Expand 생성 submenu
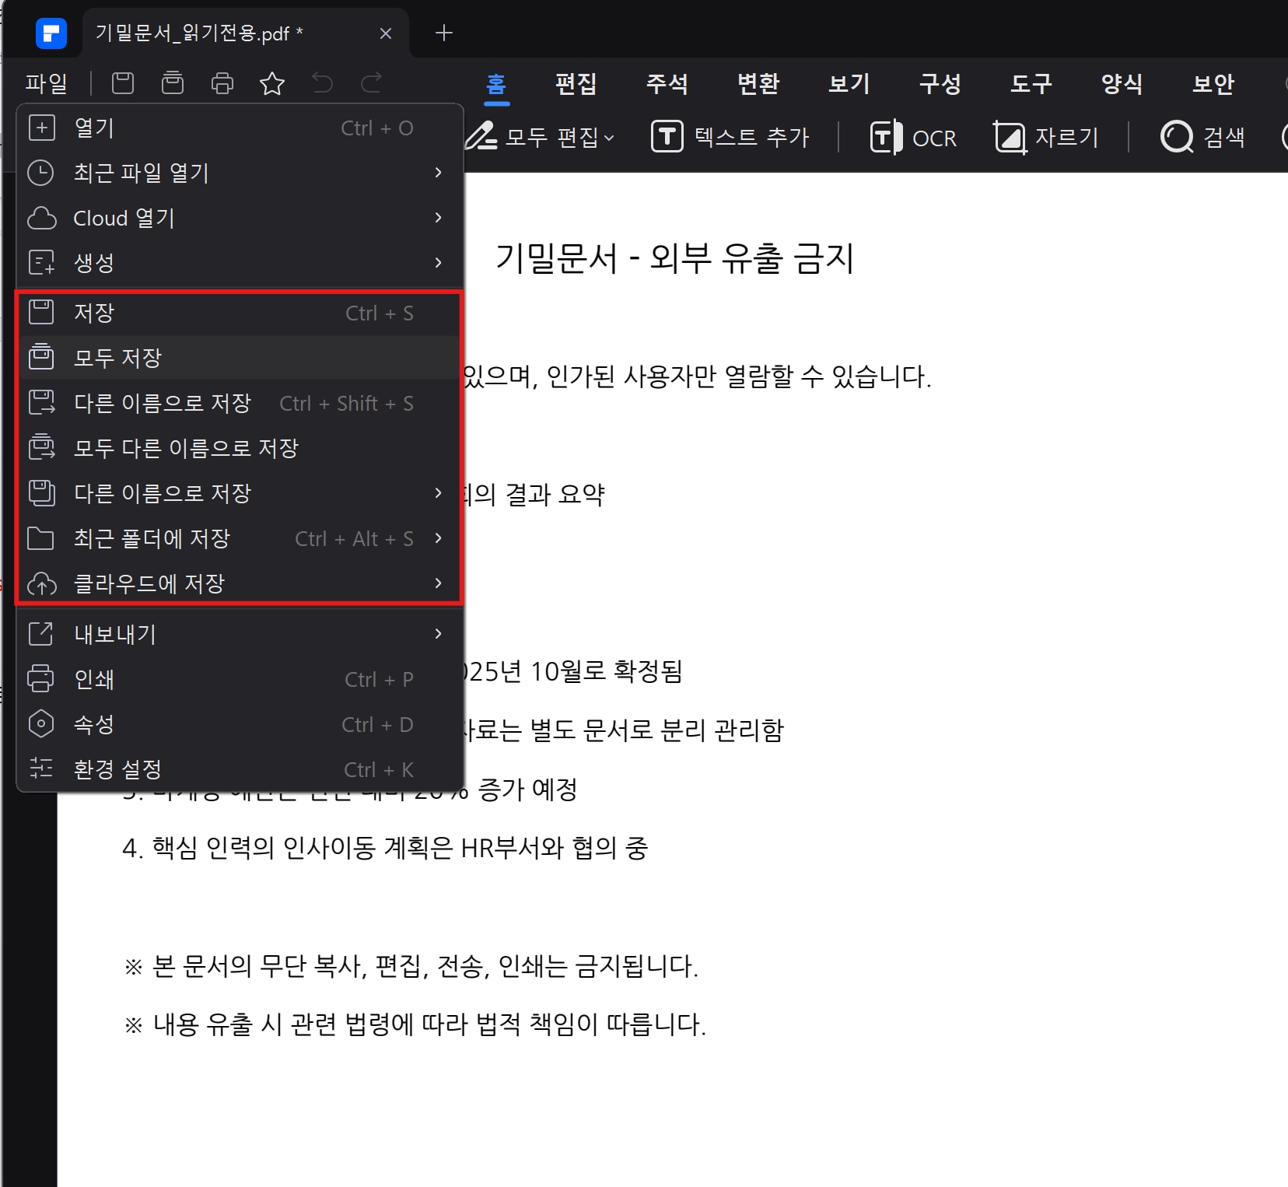 tap(240, 263)
